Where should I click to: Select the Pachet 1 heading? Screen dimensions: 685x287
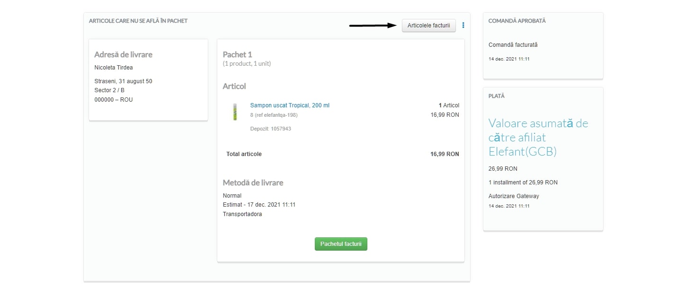[238, 54]
